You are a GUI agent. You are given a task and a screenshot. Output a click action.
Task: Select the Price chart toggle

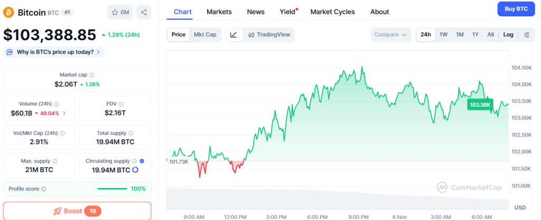click(x=179, y=35)
